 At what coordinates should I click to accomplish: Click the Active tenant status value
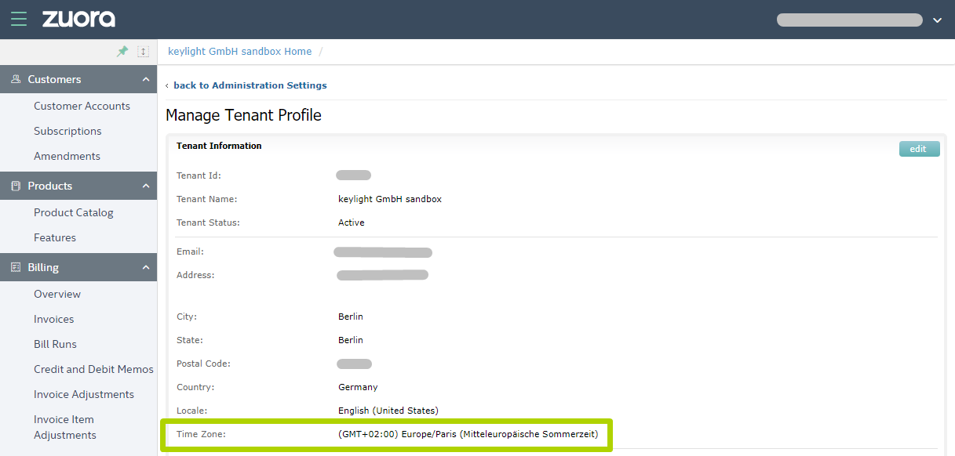tap(352, 223)
